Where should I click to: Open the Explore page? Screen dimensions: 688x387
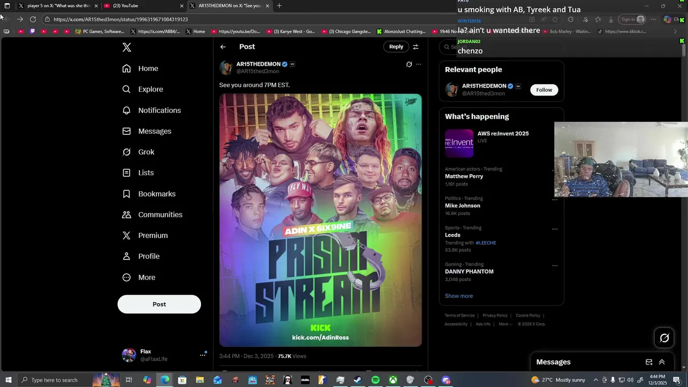point(142,89)
